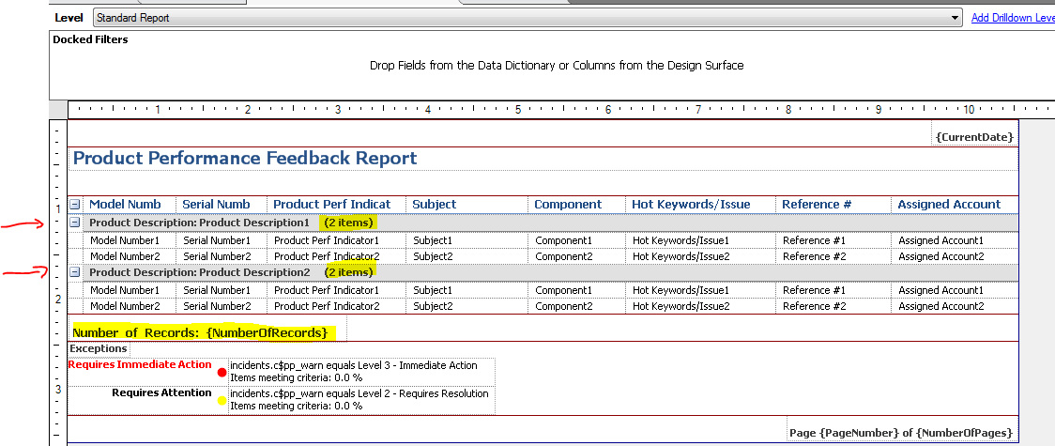1055x446 pixels.
Task: Select the Level 3 - Immediate Action criteria text
Action: coord(354,366)
